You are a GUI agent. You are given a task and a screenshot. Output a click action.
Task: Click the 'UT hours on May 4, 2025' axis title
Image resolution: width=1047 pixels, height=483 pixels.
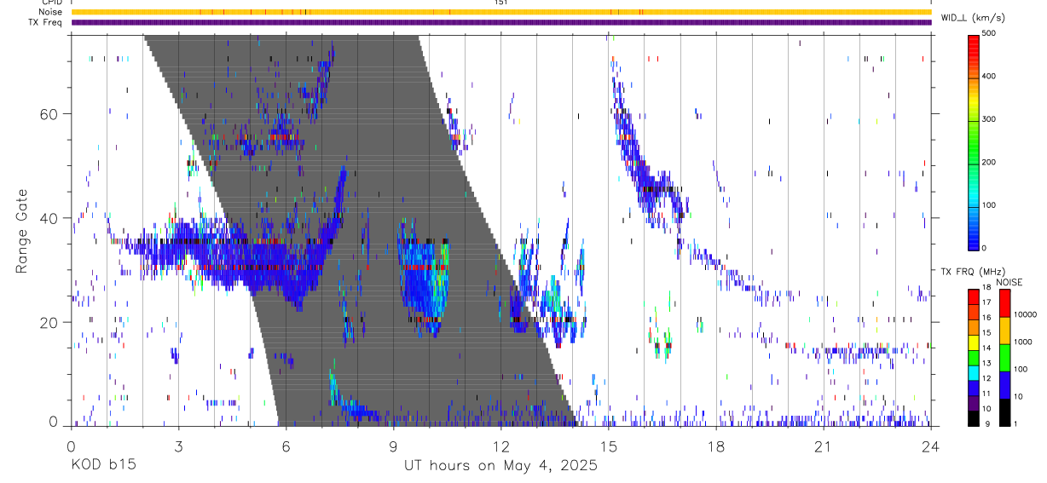pyautogui.click(x=500, y=466)
